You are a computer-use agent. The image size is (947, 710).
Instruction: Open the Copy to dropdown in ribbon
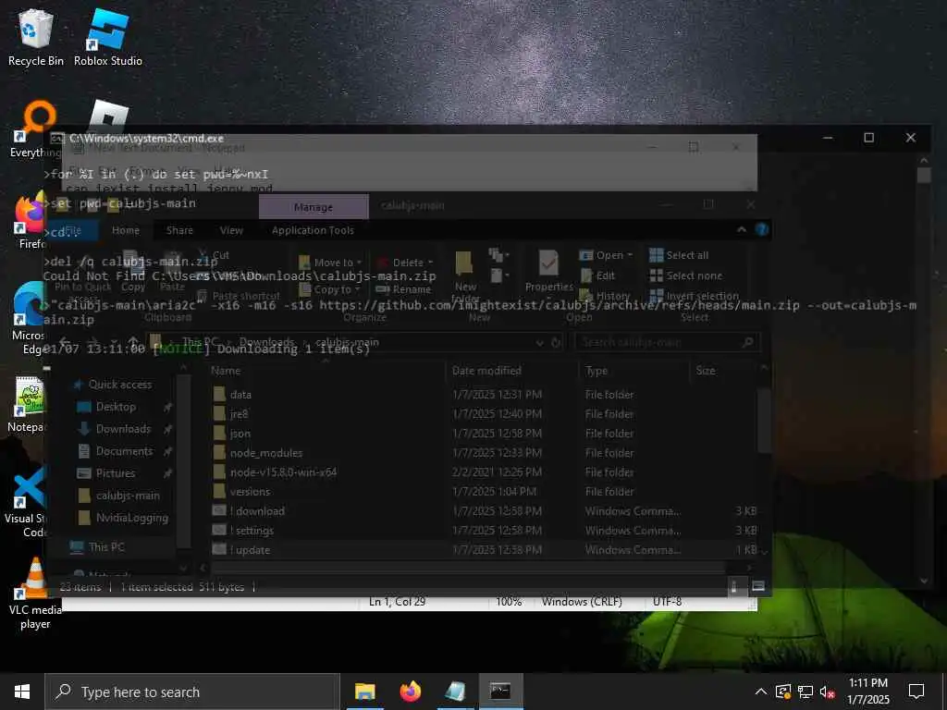coord(330,289)
